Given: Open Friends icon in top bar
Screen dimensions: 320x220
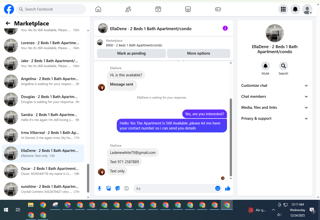Looking at the screenshot, I should (x=128, y=9).
